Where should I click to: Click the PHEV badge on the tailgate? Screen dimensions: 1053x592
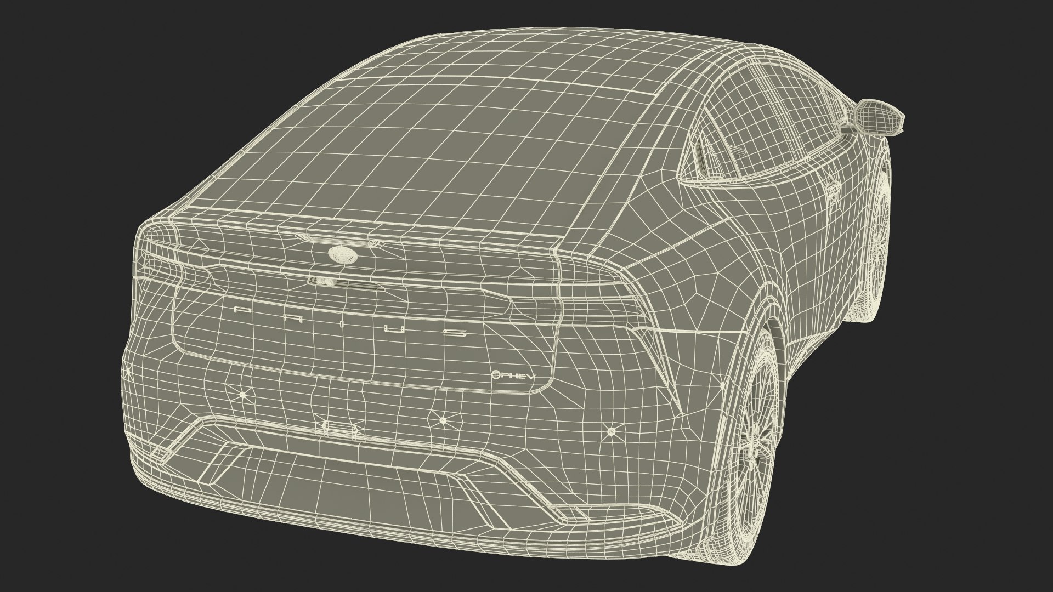coord(513,375)
